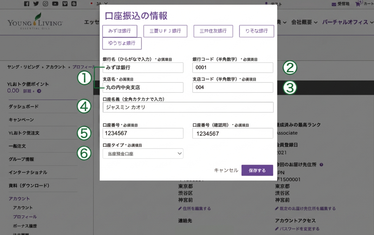Viewport: 374px width, 235px height.
Task: Open ダッシュボード in the sidebar
Action: (24, 106)
